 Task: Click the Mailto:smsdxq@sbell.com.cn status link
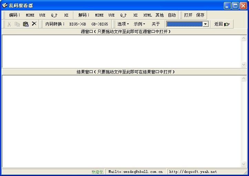click(135, 172)
